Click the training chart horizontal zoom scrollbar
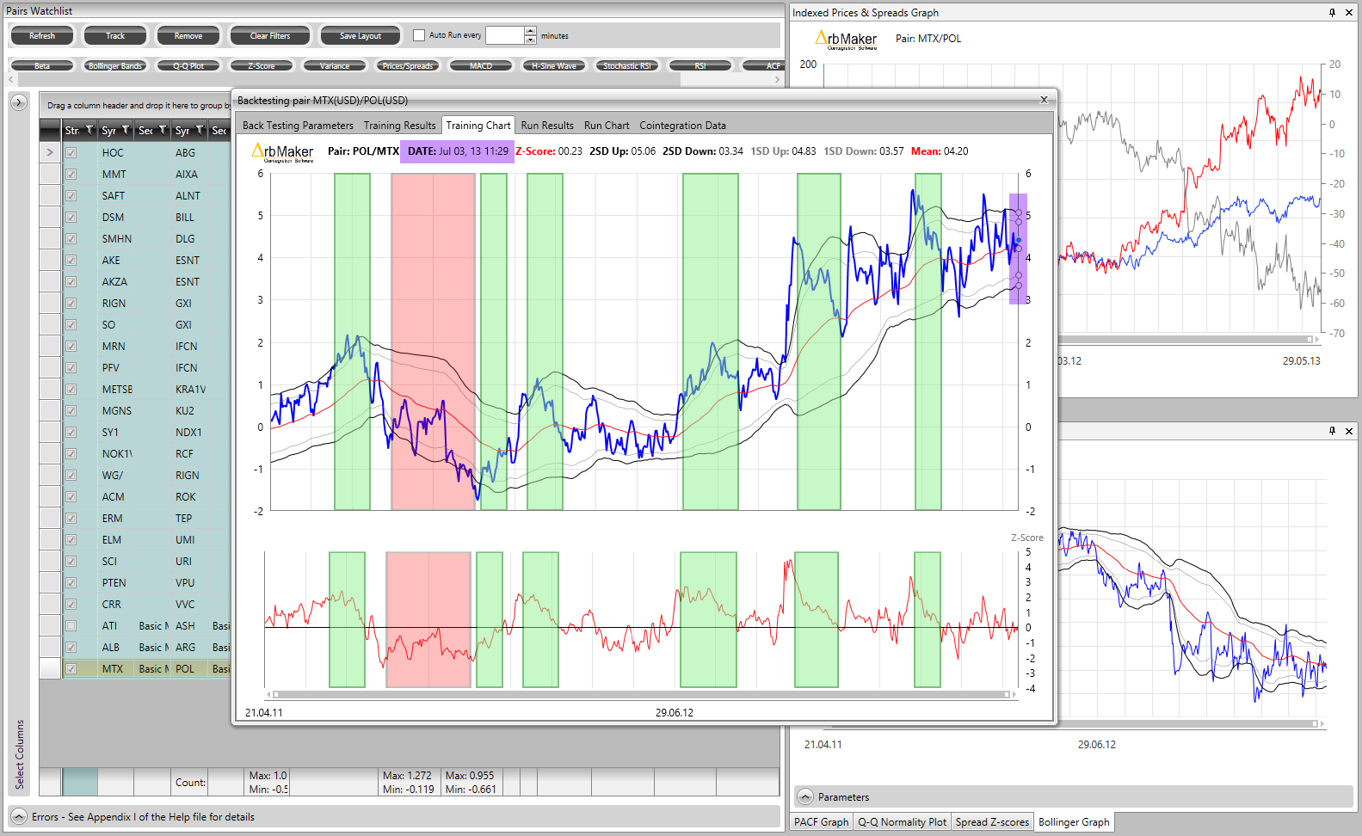 click(x=641, y=694)
